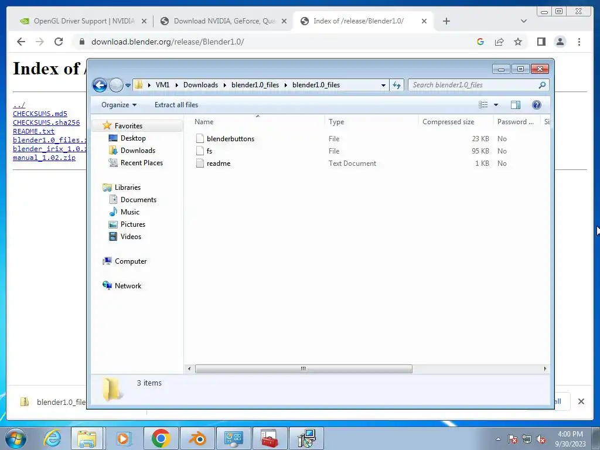Open Chrome tab search chevron
Screen dimensions: 600x450
click(x=523, y=21)
